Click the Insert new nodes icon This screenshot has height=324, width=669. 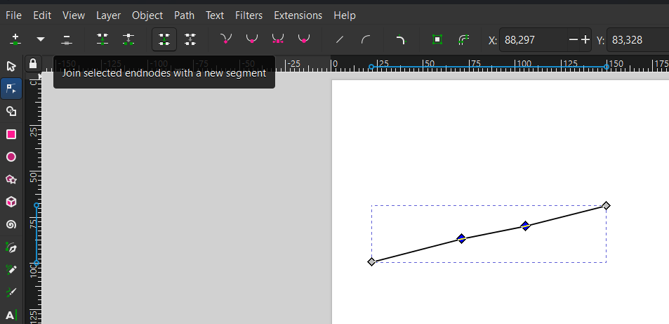[x=15, y=40]
